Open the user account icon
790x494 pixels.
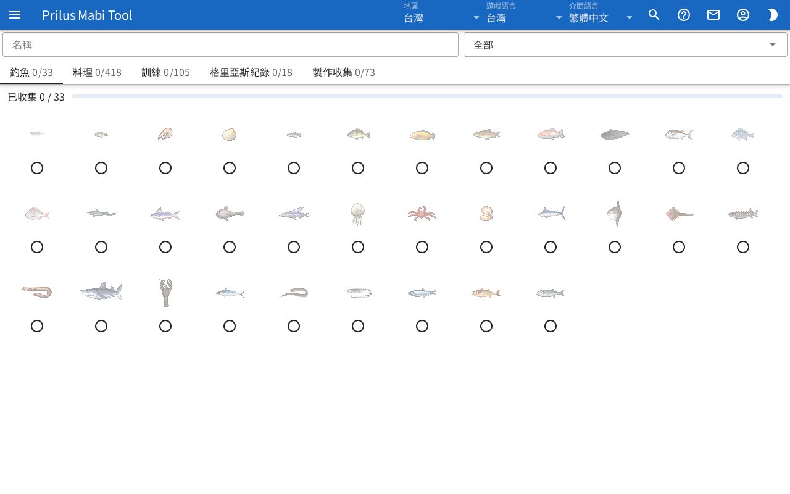point(743,15)
